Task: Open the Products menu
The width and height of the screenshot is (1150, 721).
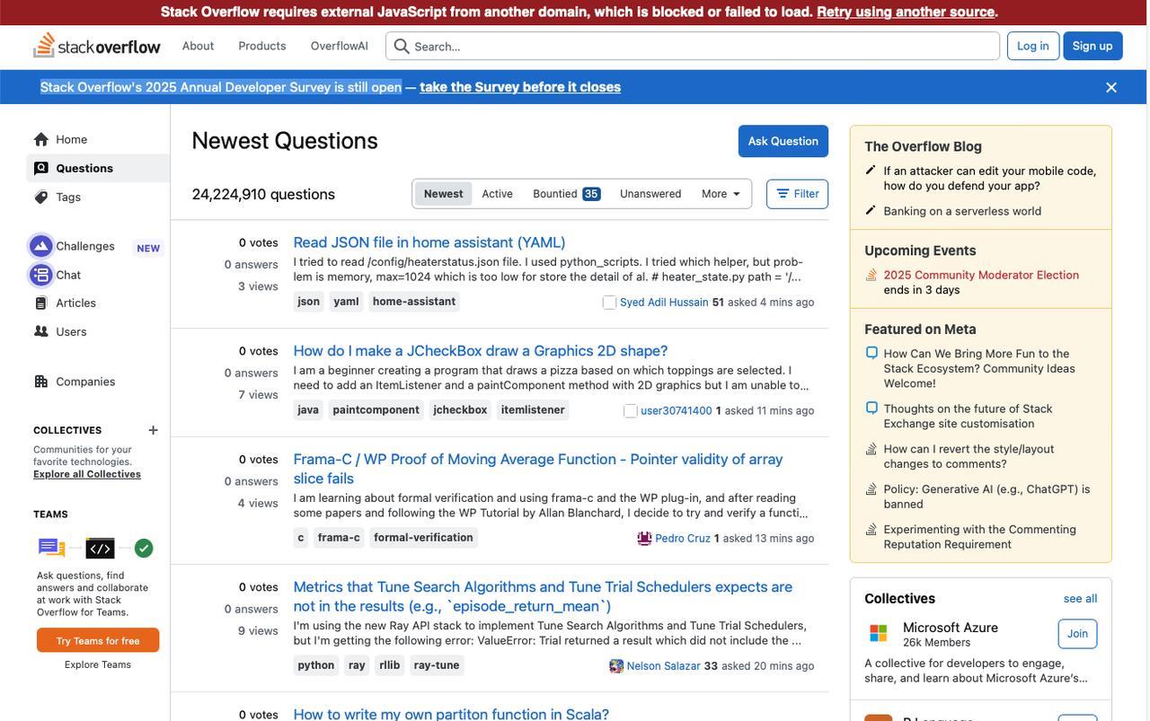Action: coord(262,46)
